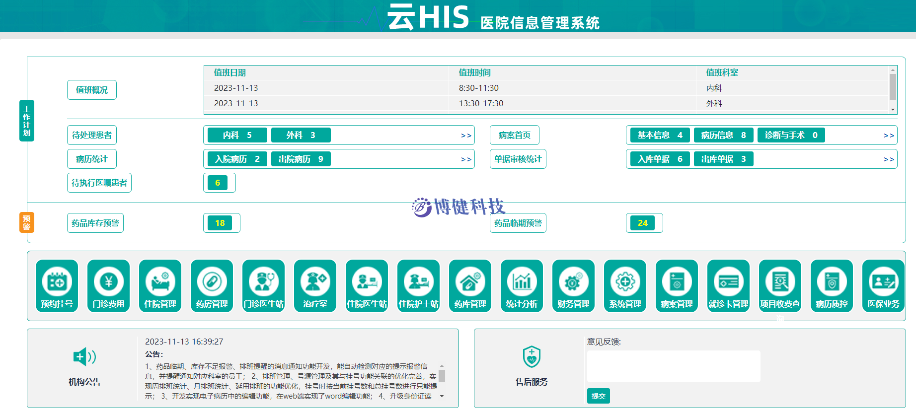Open the 系统管理 module icon

click(625, 286)
